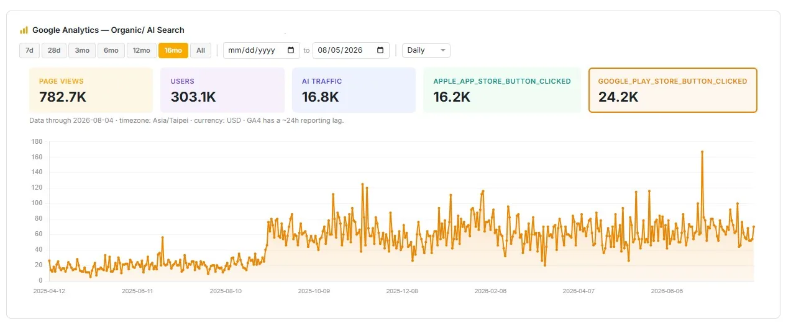The height and width of the screenshot is (331, 796).
Task: Click x-axis label 2025-12-08
Action: click(402, 290)
